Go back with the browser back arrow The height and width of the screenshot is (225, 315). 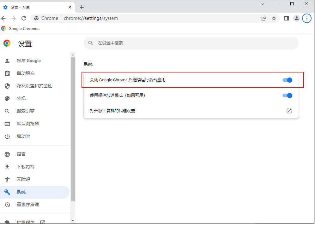coord(3,18)
